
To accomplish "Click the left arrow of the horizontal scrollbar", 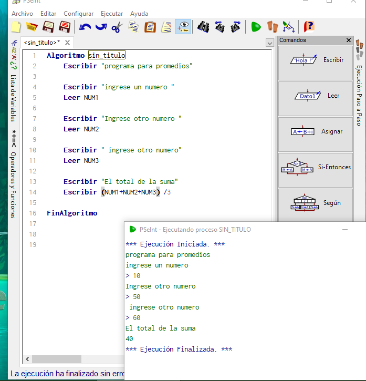I will tap(27, 359).
